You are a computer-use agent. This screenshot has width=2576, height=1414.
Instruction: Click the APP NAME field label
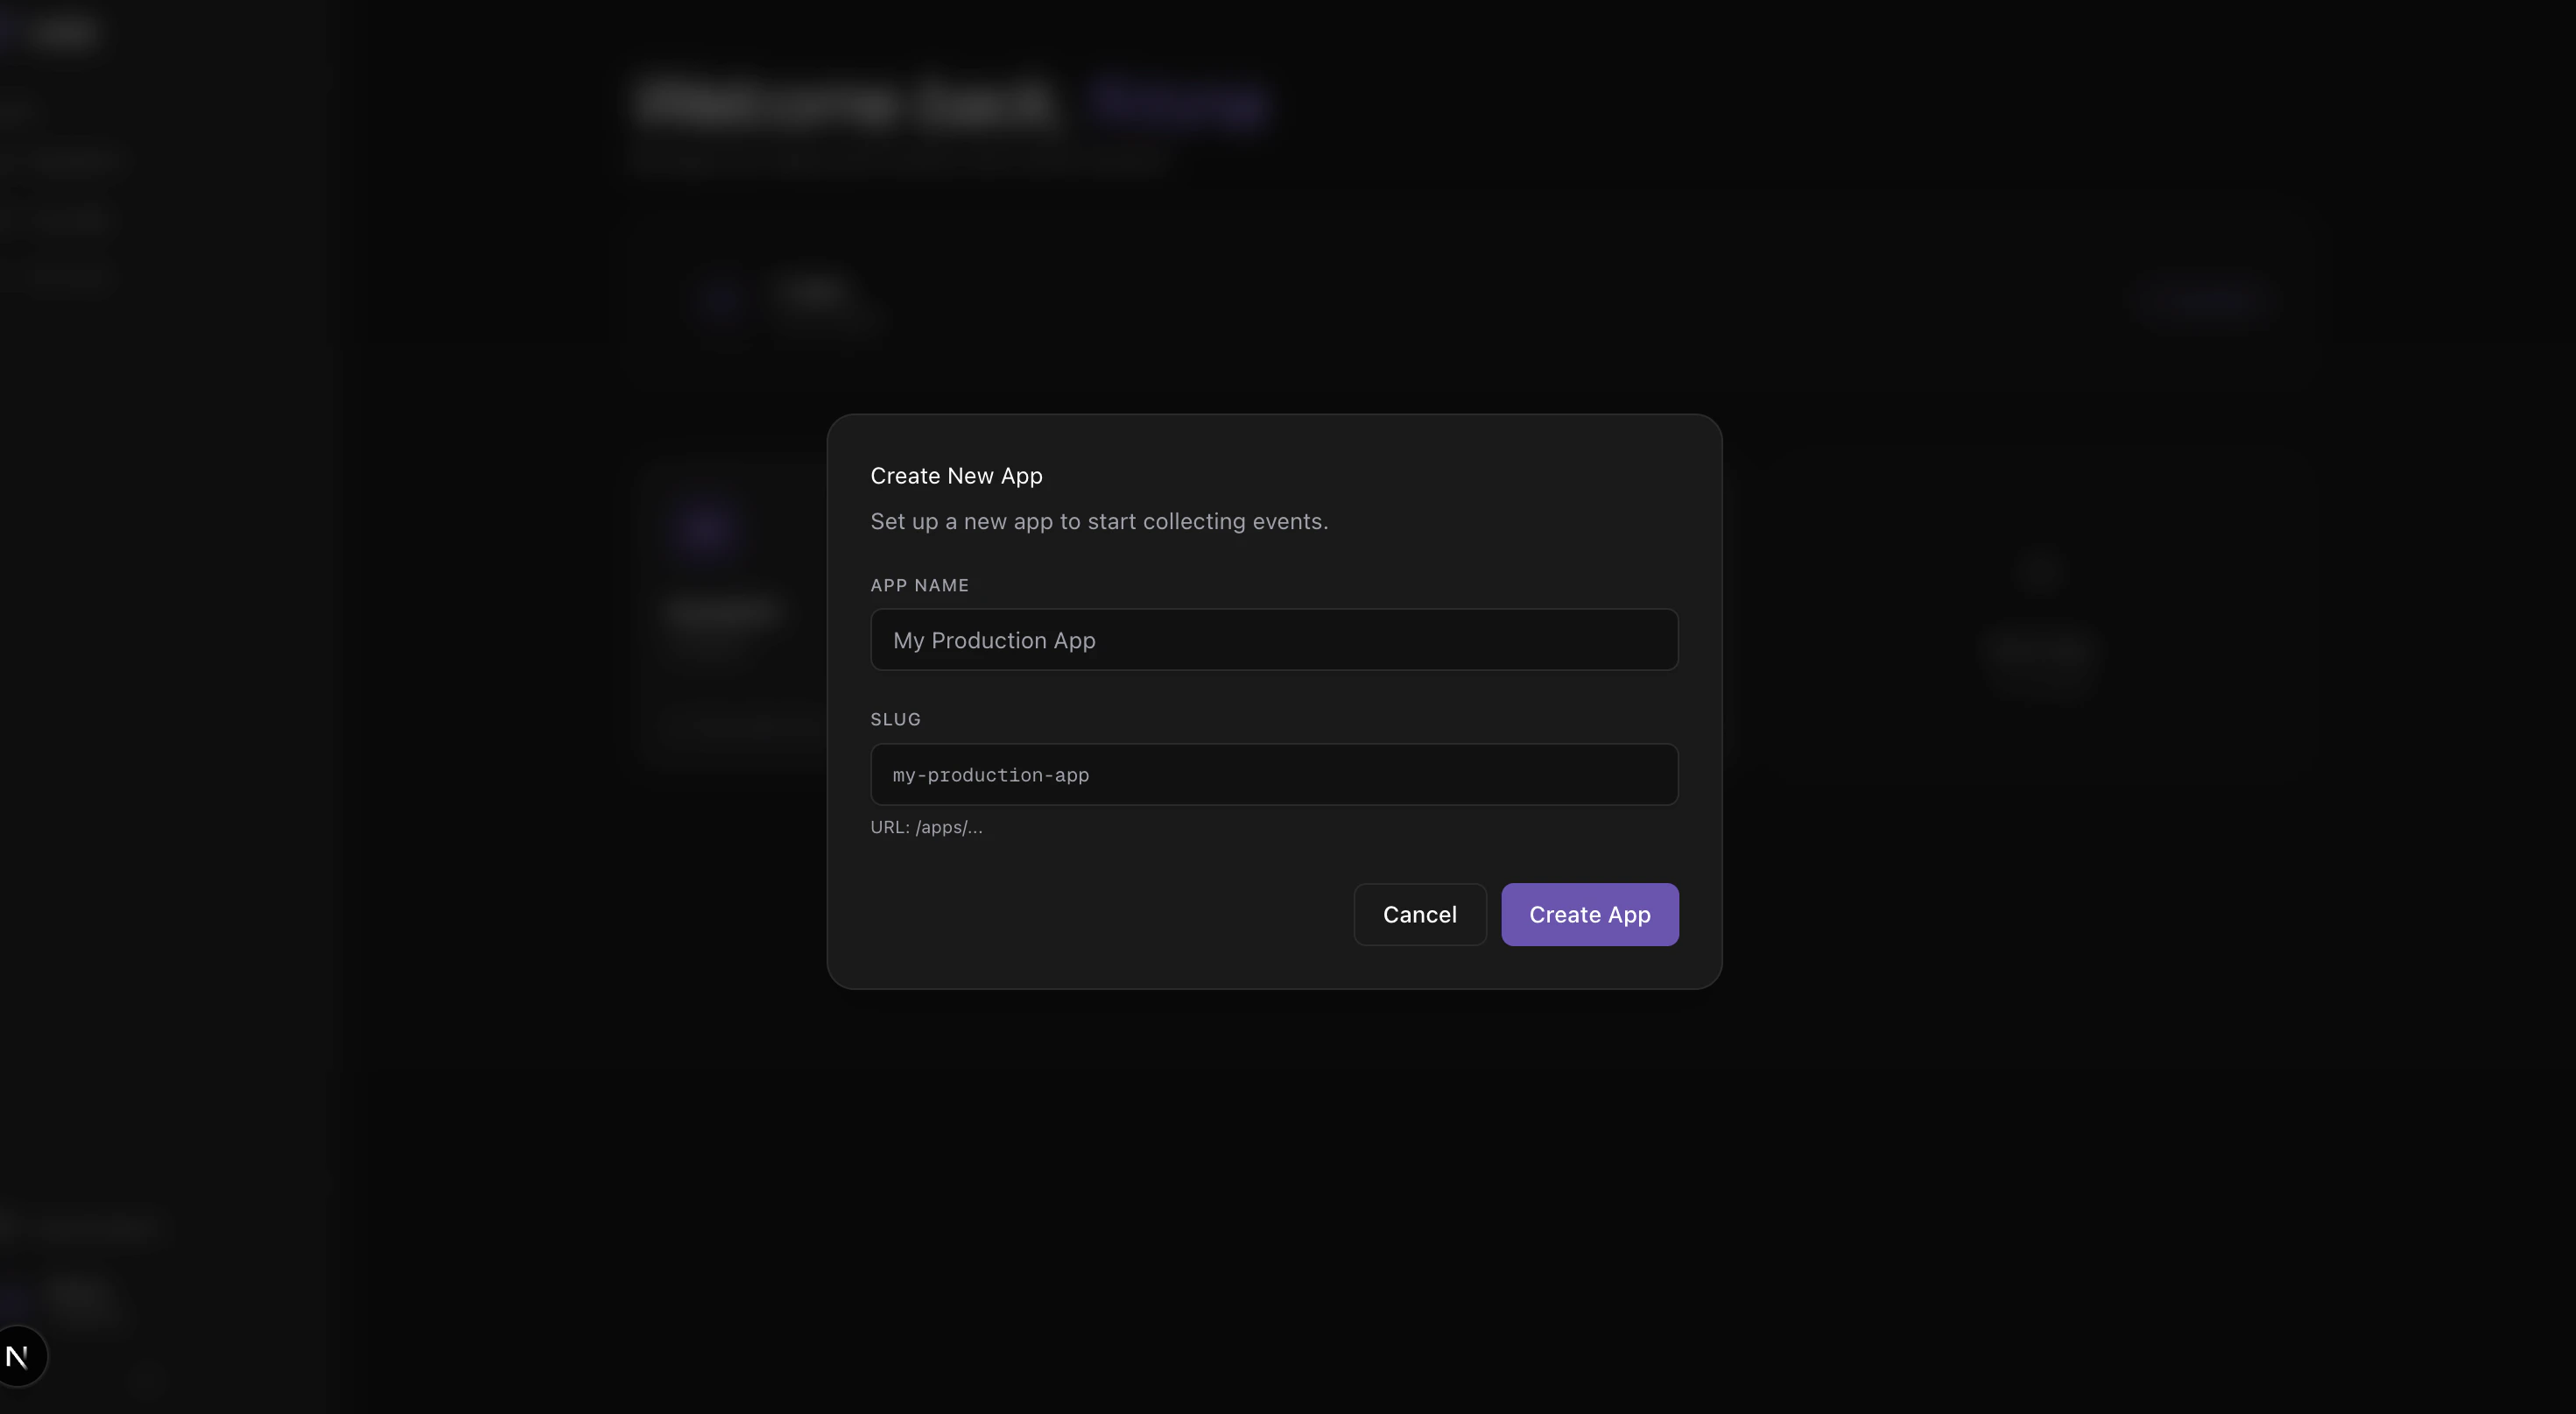point(919,584)
